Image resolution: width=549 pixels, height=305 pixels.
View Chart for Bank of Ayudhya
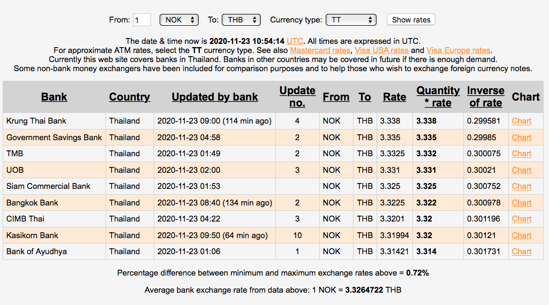521,251
